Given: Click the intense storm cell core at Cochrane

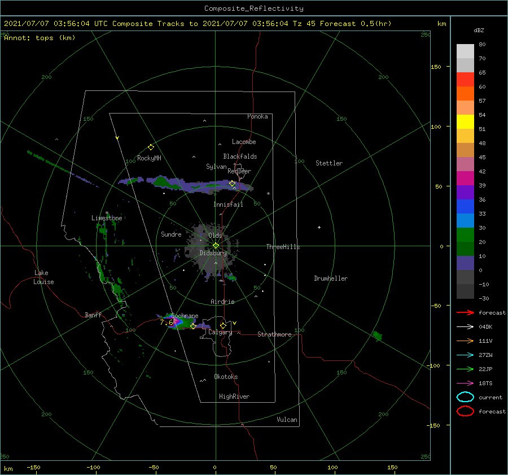Looking at the screenshot, I should [x=176, y=321].
